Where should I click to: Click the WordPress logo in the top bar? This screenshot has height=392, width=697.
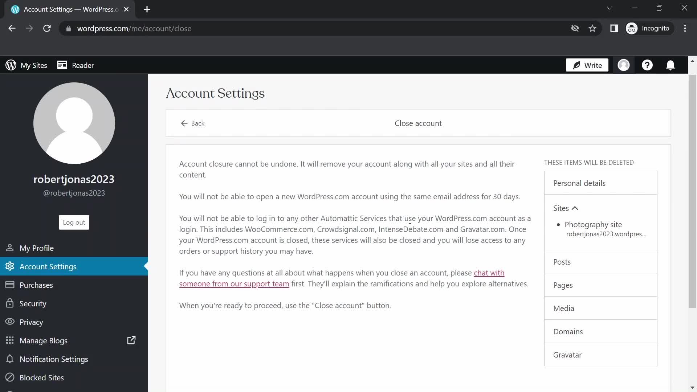click(x=11, y=65)
